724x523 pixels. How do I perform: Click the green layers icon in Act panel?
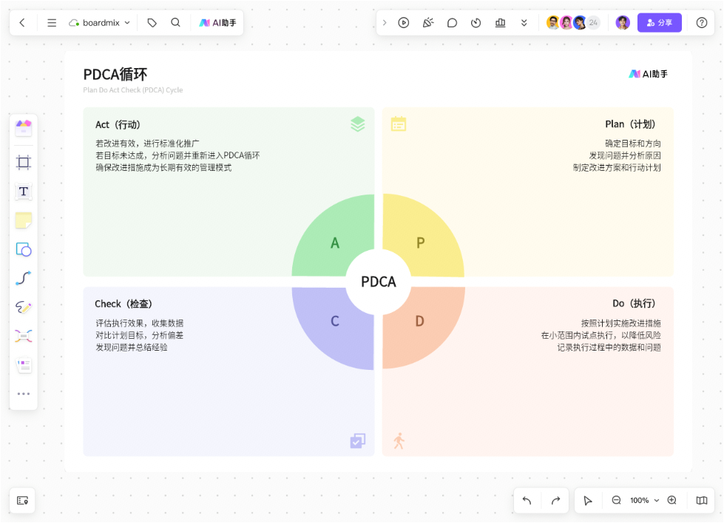click(x=357, y=124)
